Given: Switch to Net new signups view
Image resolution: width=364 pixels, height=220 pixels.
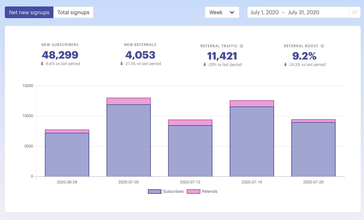Looking at the screenshot, I should point(29,13).
